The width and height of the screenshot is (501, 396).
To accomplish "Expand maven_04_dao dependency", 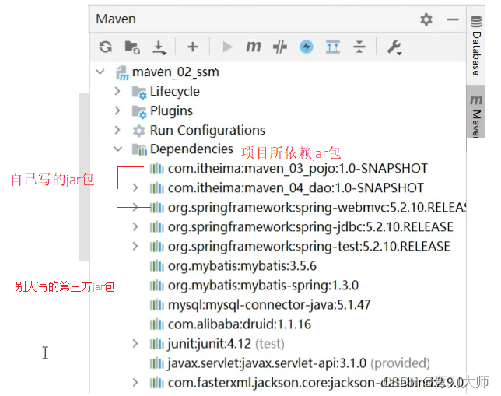I will point(135,187).
